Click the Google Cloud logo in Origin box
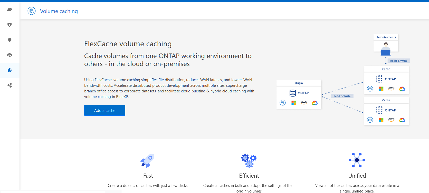This screenshot has width=429, height=193. click(315, 103)
